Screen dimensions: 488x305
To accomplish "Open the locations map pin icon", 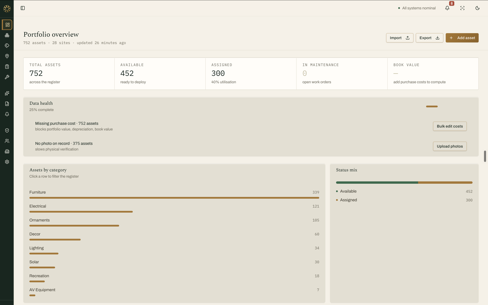I will click(x=7, y=56).
